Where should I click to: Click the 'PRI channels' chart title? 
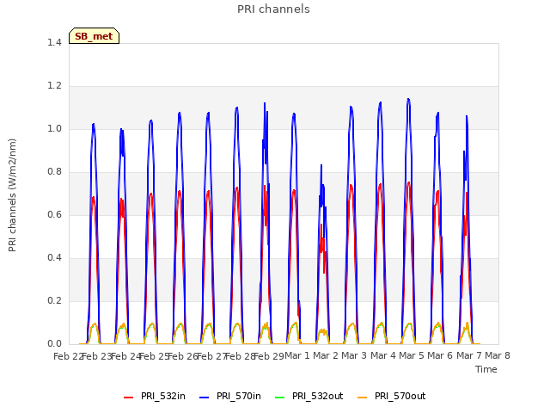click(273, 9)
